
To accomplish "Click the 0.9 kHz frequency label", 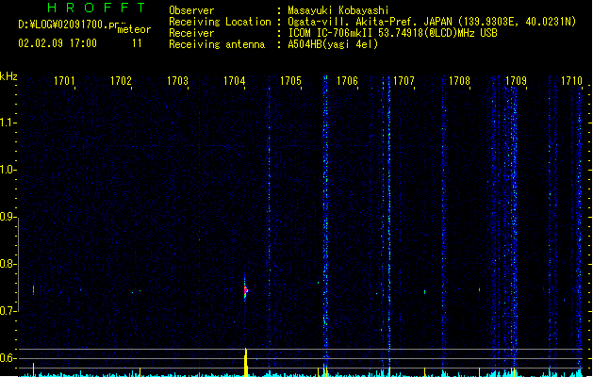I will pos(7,217).
